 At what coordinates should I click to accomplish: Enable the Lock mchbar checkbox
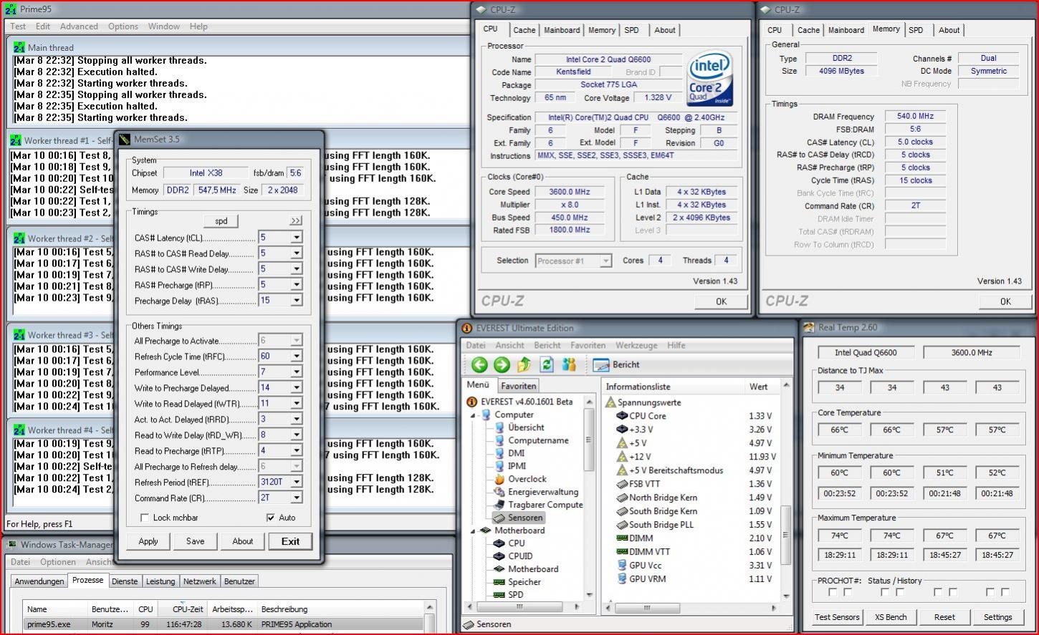[x=145, y=518]
